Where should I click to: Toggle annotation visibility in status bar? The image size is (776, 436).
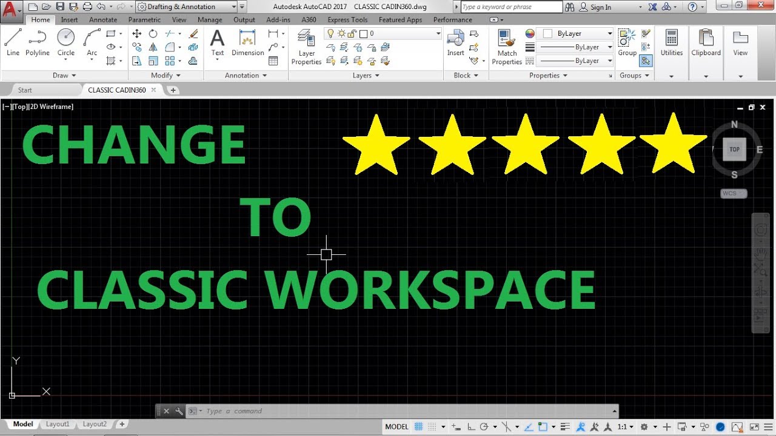pyautogui.click(x=580, y=426)
